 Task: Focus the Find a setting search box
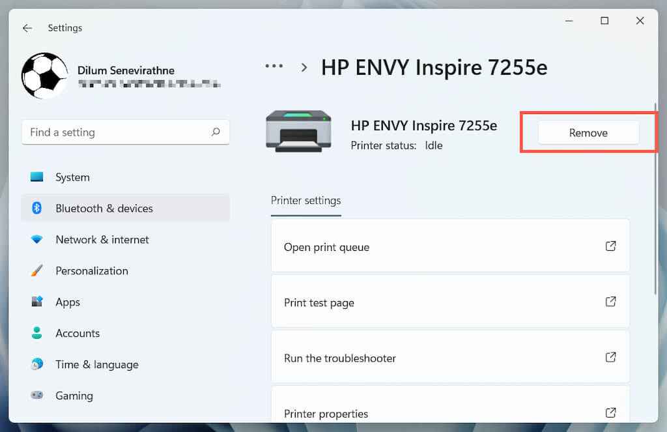tap(126, 132)
